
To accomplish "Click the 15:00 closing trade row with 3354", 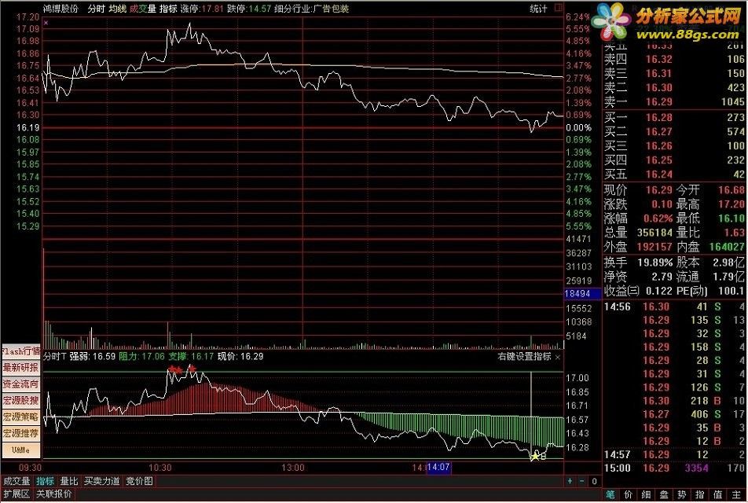I will point(674,468).
